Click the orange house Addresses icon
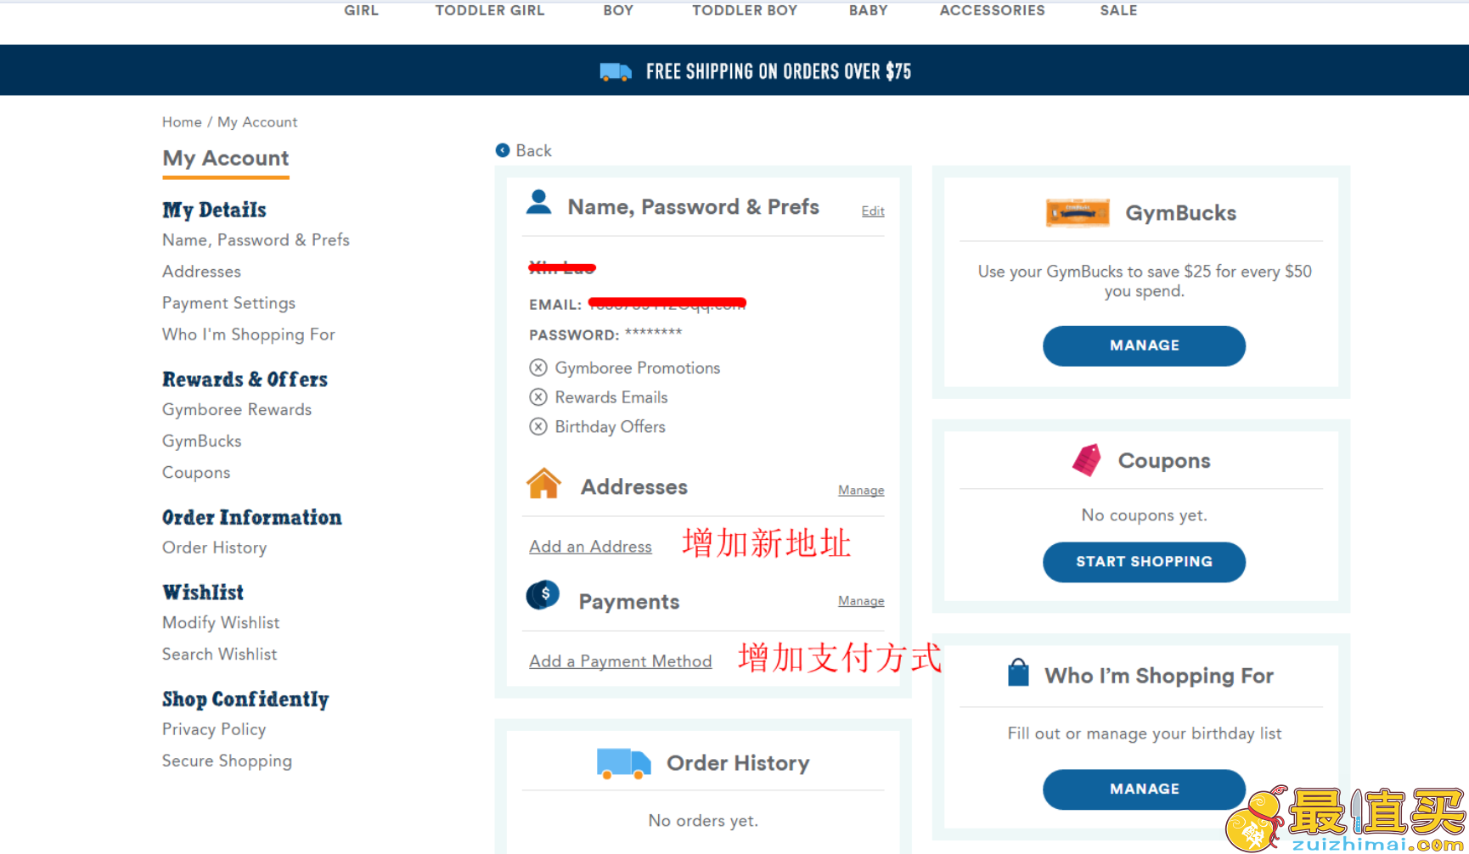The height and width of the screenshot is (854, 1469). [543, 483]
